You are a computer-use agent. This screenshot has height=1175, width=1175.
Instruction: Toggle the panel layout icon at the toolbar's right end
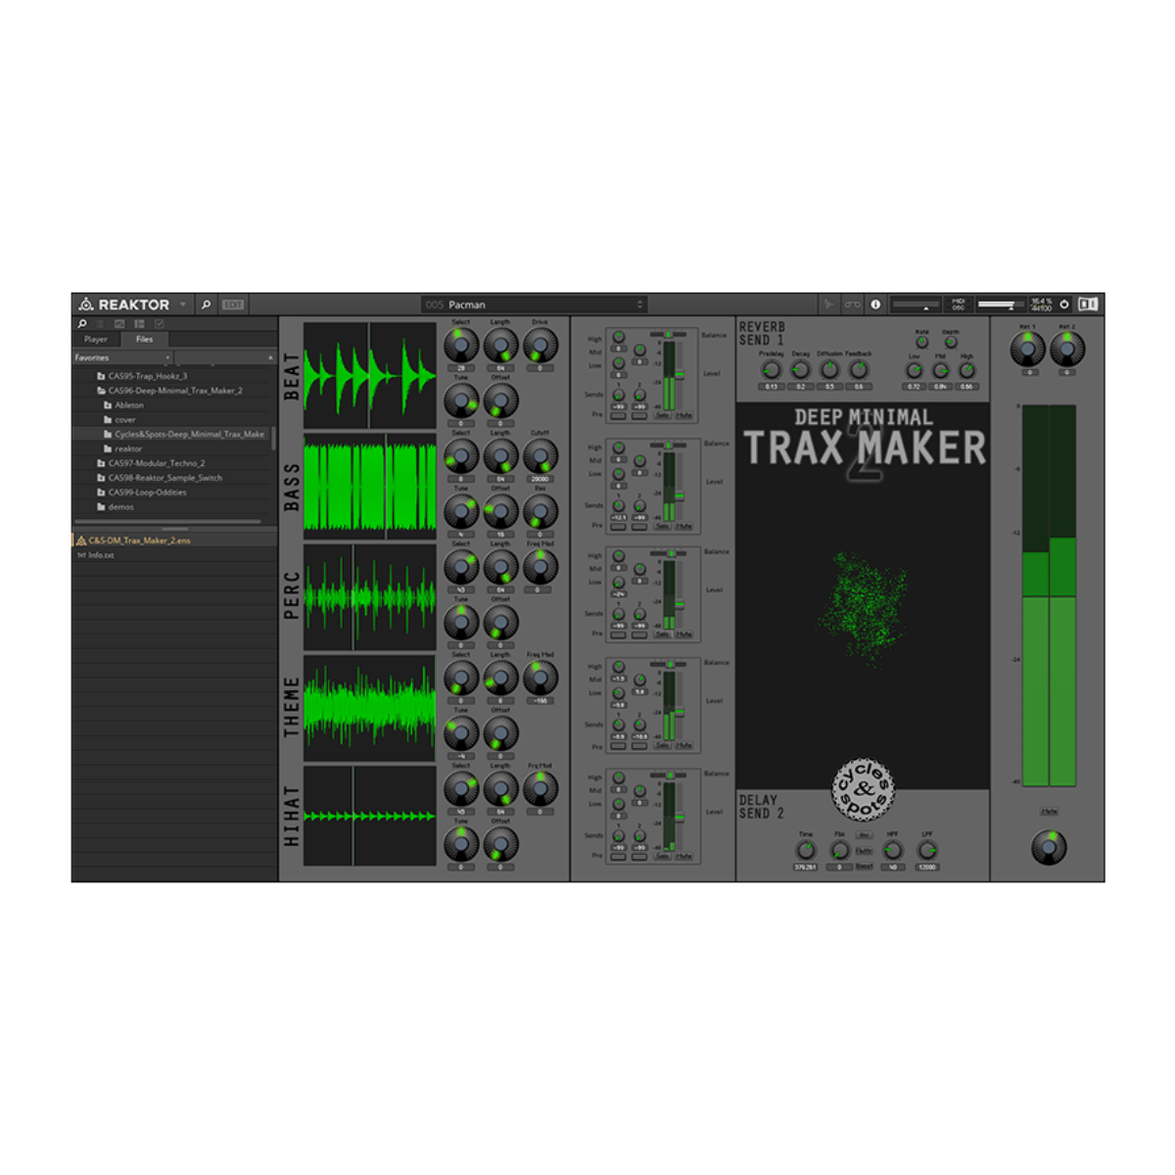click(x=1088, y=305)
